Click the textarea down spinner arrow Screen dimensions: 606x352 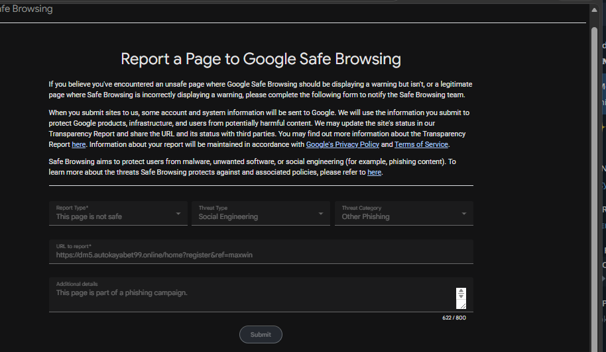[461, 296]
